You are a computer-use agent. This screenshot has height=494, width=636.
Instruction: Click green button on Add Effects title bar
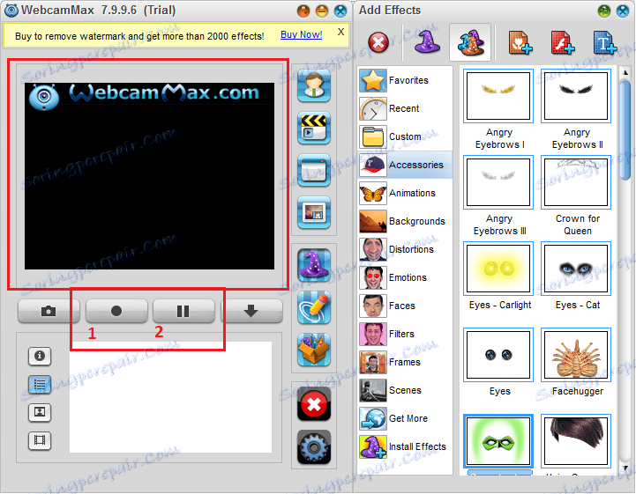click(604, 11)
